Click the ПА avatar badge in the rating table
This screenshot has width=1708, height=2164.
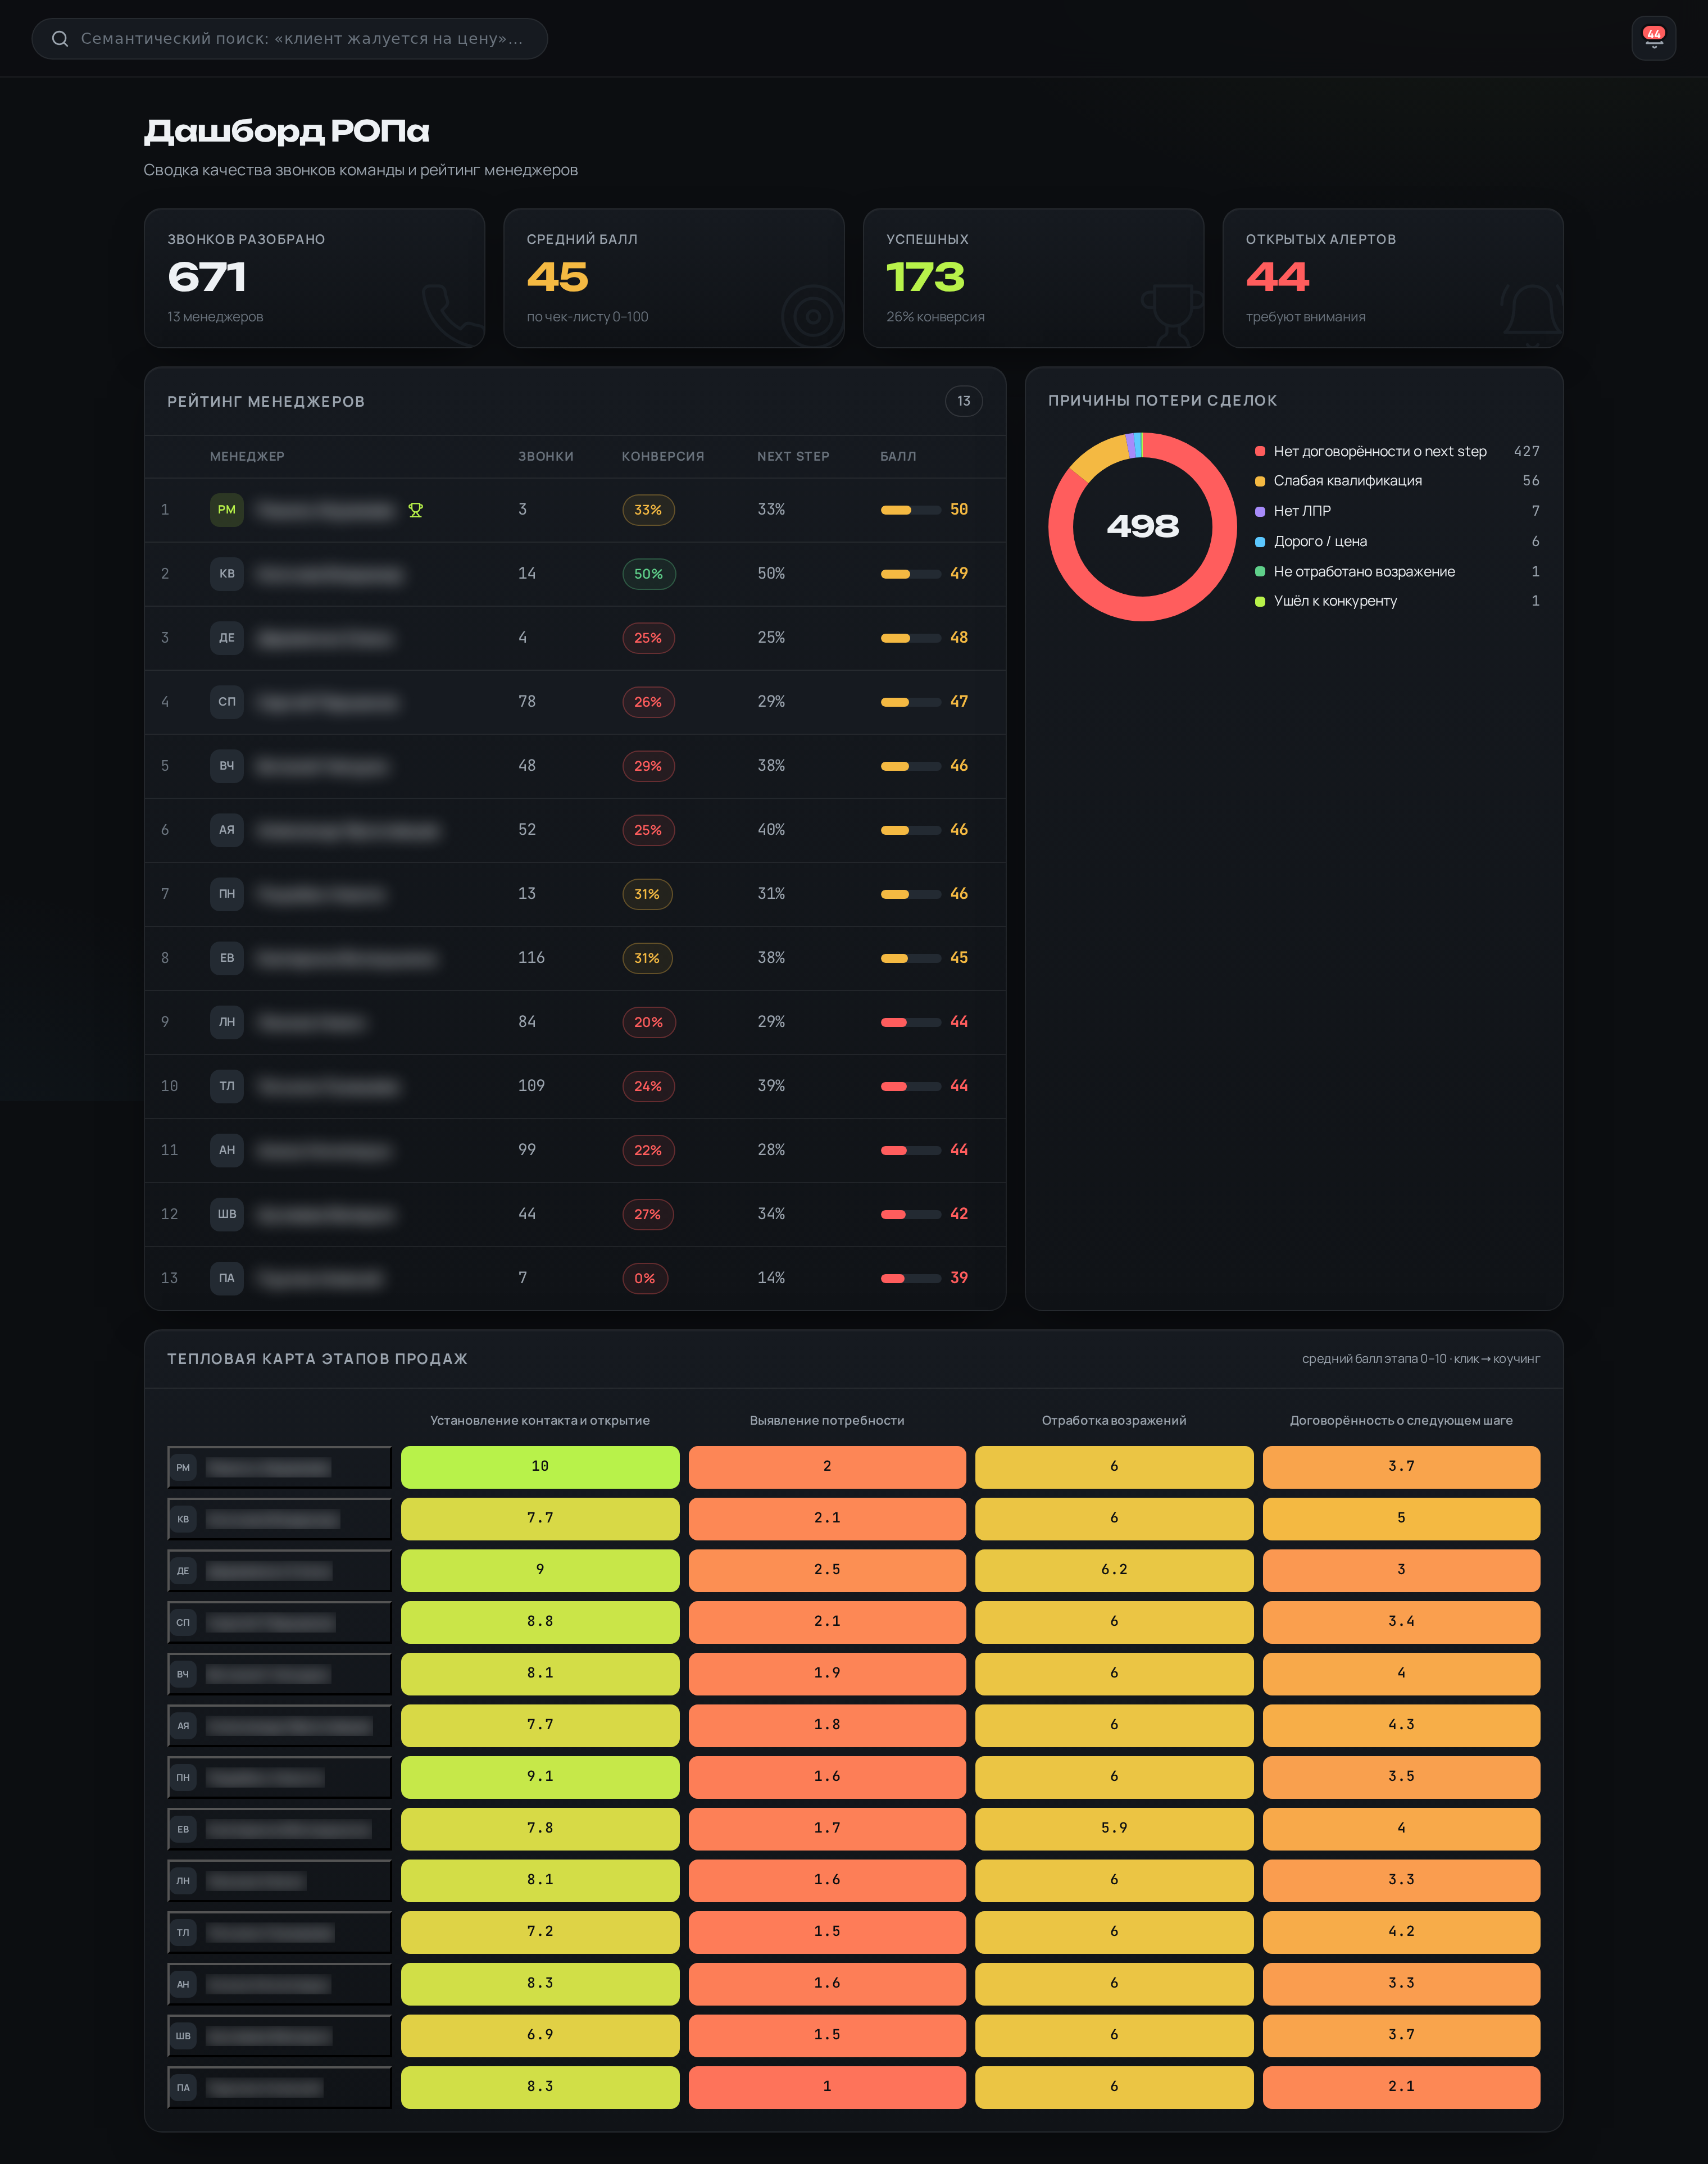coord(227,1278)
